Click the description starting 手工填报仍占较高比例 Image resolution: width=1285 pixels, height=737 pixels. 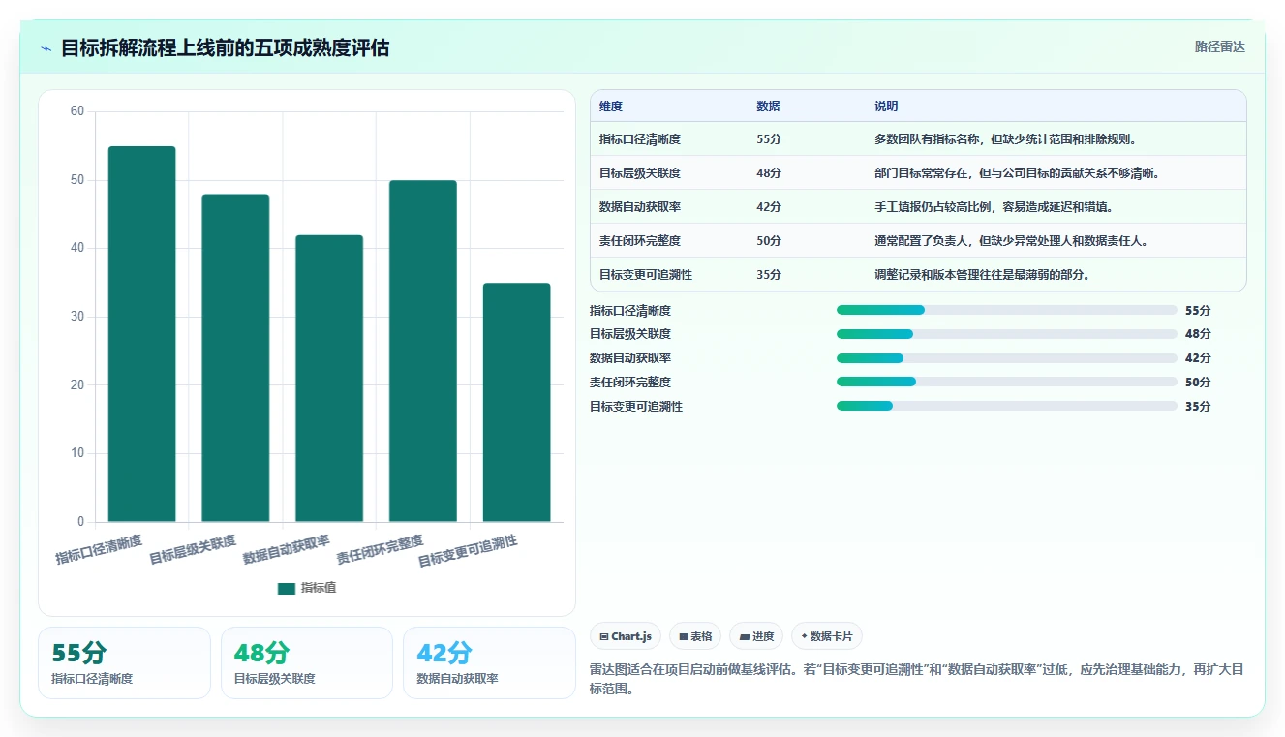pyautogui.click(x=994, y=207)
